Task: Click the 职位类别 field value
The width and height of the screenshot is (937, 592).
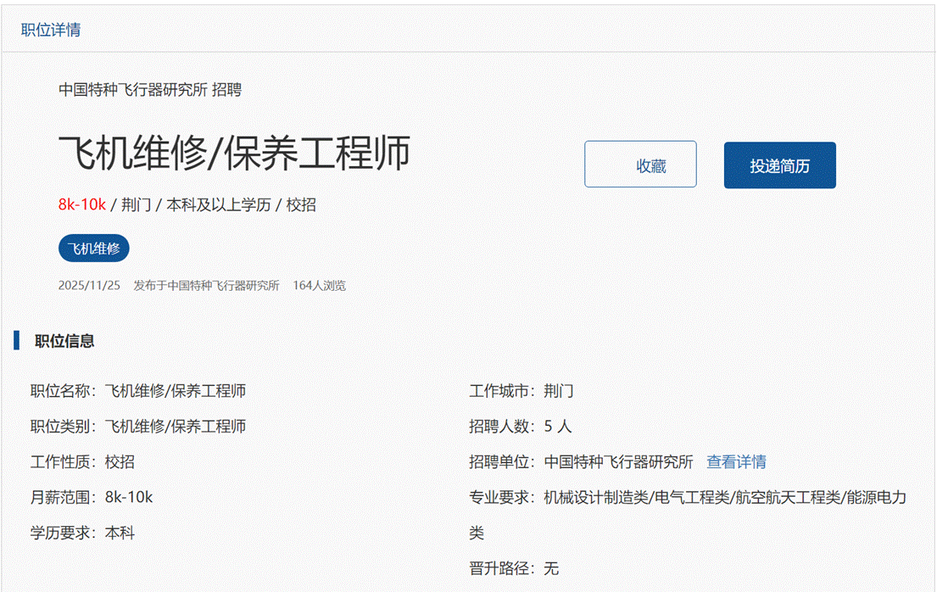Action: [176, 427]
